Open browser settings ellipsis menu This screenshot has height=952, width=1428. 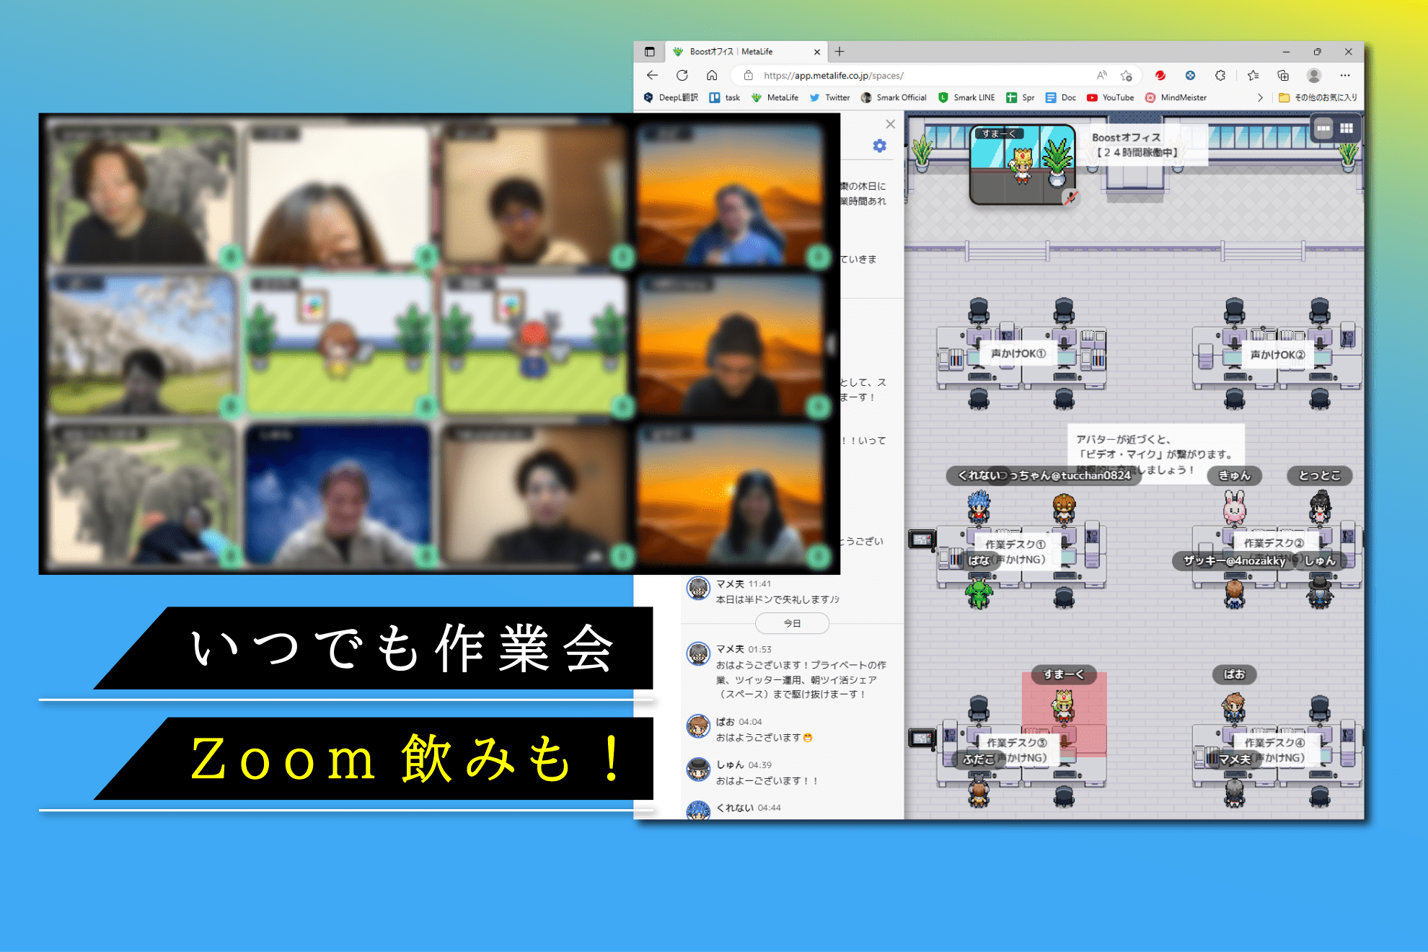tap(1345, 75)
